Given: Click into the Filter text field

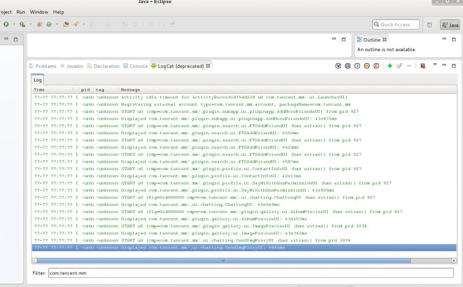Looking at the screenshot, I should pos(251,273).
